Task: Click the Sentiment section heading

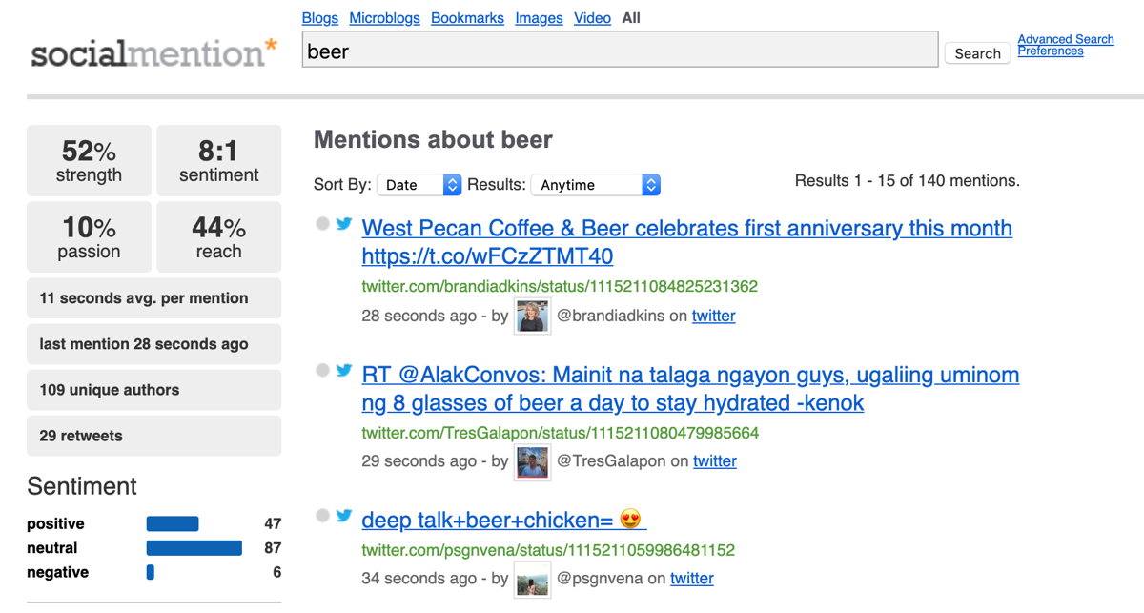Action: click(x=82, y=486)
